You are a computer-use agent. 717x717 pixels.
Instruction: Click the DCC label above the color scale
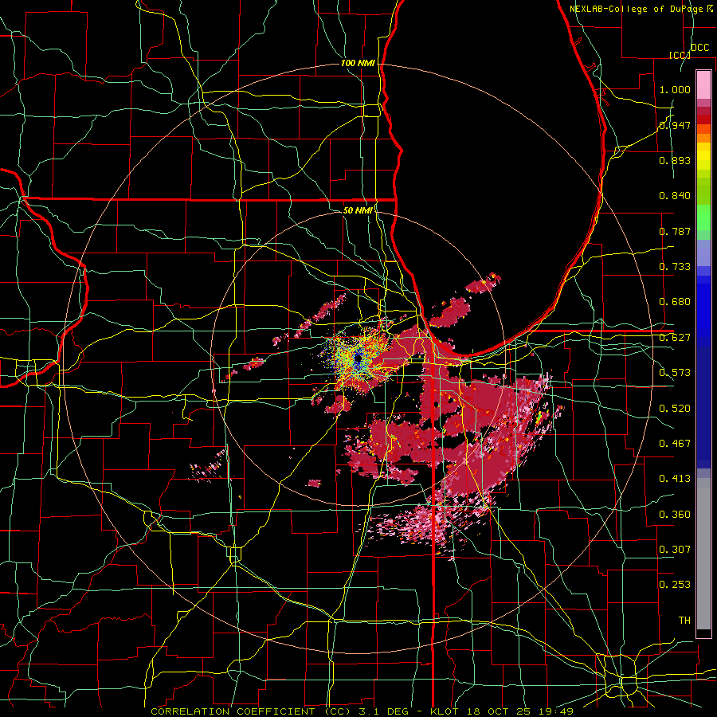(699, 48)
